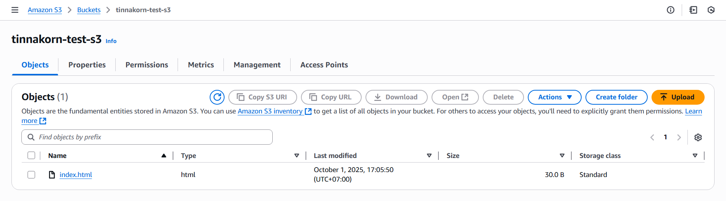Image resolution: width=726 pixels, height=201 pixels.
Task: Expand the Actions dropdown menu
Action: coord(555,97)
